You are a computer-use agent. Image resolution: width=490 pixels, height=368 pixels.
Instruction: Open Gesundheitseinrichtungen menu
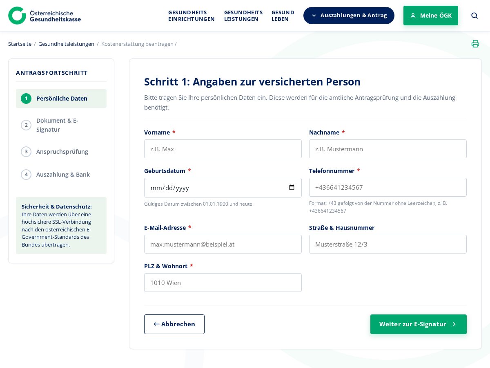click(192, 16)
